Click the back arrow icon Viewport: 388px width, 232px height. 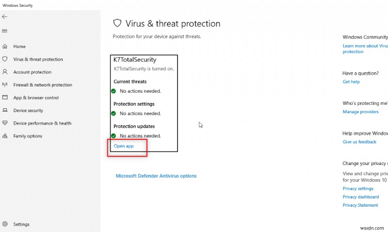point(5,17)
